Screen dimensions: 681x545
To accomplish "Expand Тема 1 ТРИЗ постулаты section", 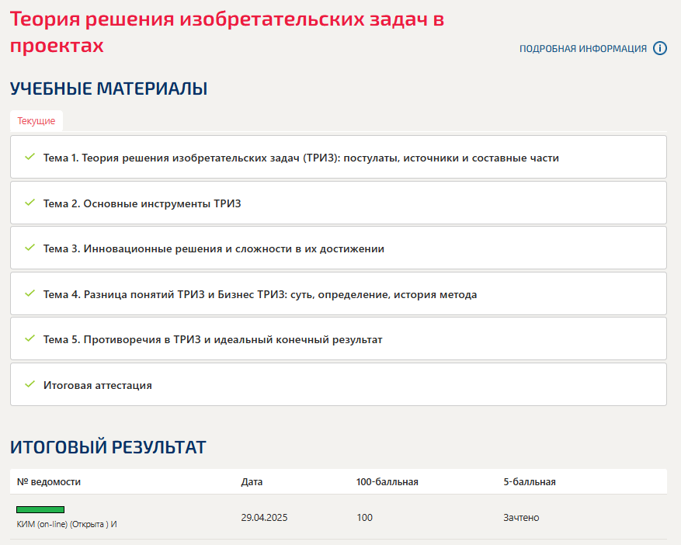I will click(x=339, y=157).
